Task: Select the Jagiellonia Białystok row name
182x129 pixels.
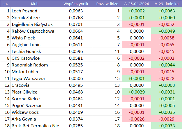Action: (35, 25)
